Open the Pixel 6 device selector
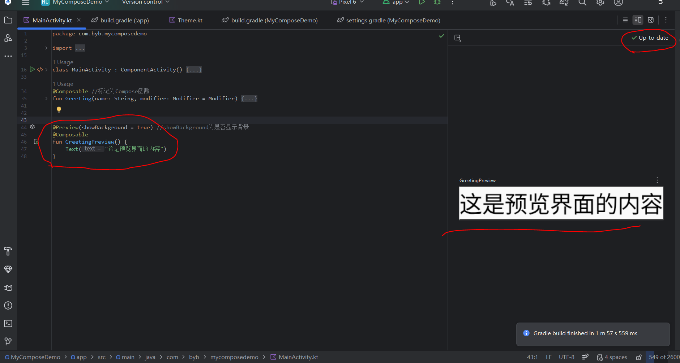Viewport: 680px width, 363px height. pos(347,2)
